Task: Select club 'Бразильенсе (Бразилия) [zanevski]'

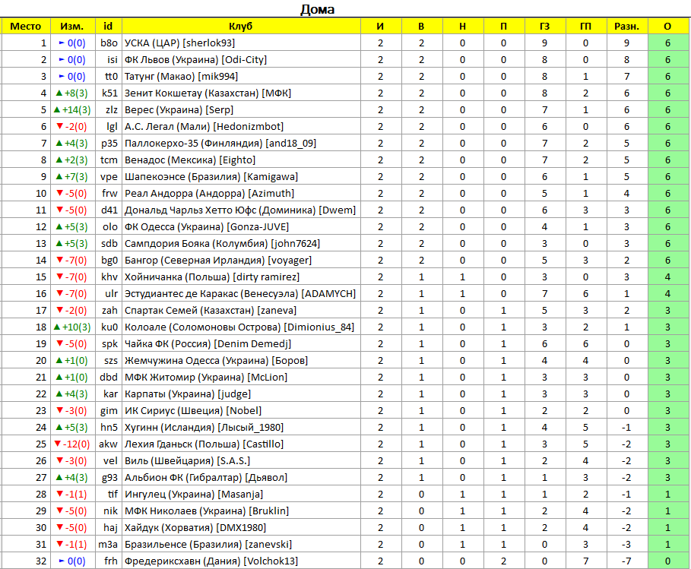Action: 208,545
